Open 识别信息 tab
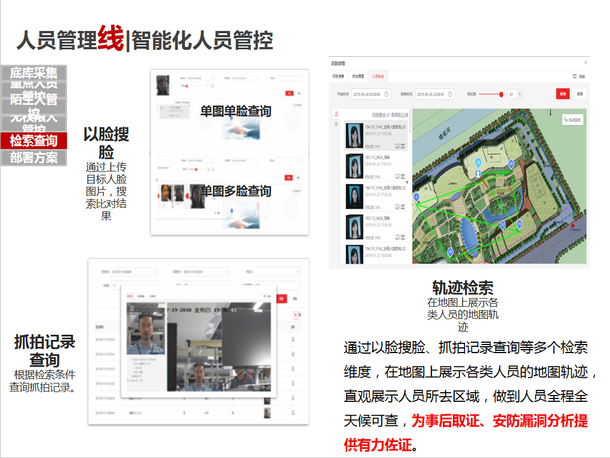Screen dimensions: 610x458 [x=339, y=76]
